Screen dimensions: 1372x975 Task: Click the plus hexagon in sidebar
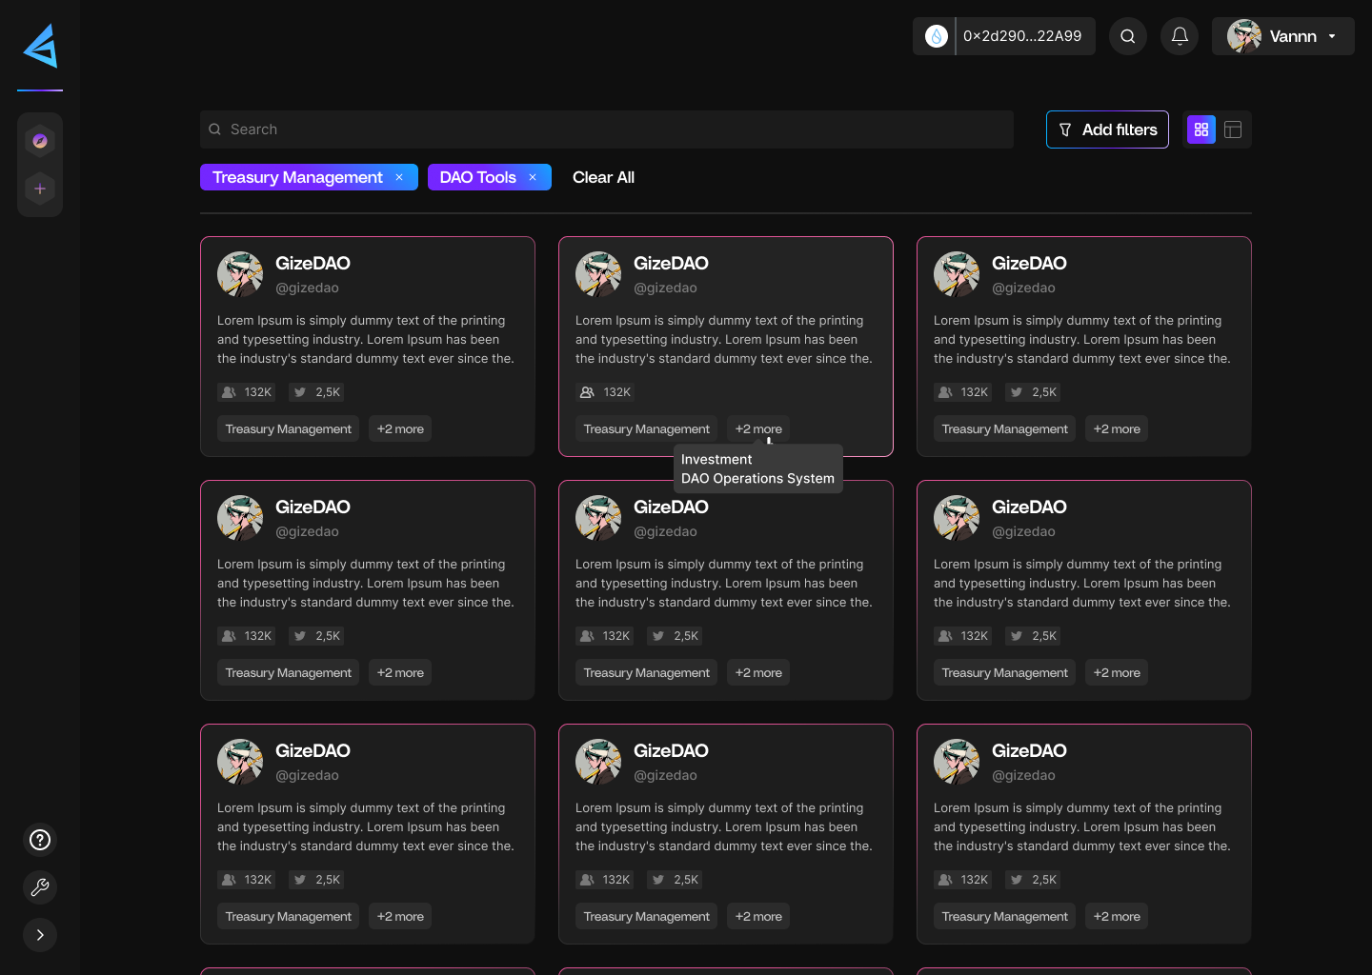click(40, 189)
